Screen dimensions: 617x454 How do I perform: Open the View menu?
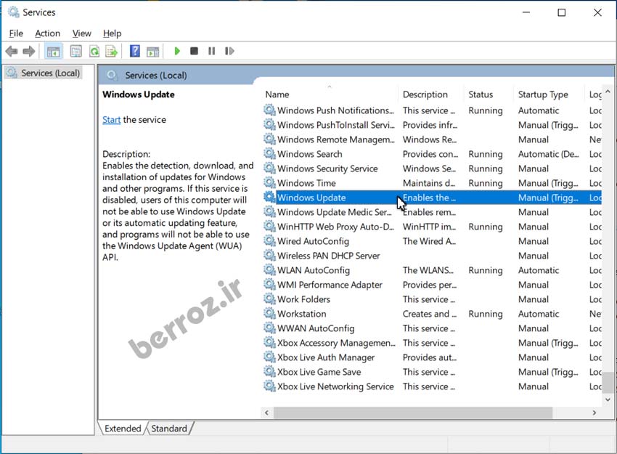(x=82, y=33)
